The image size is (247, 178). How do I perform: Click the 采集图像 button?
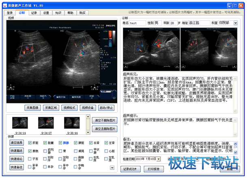tap(32, 108)
